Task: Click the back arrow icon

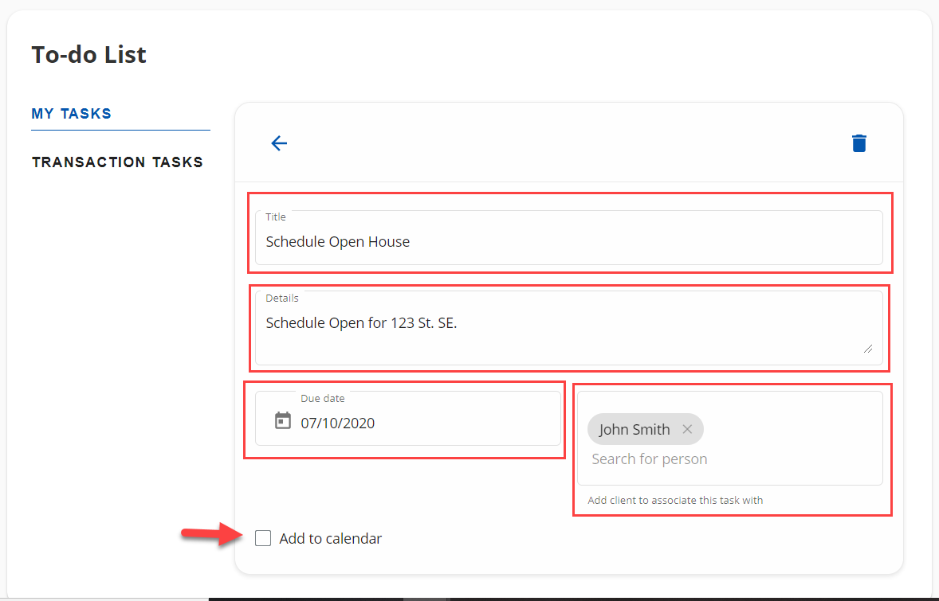Action: 278,143
